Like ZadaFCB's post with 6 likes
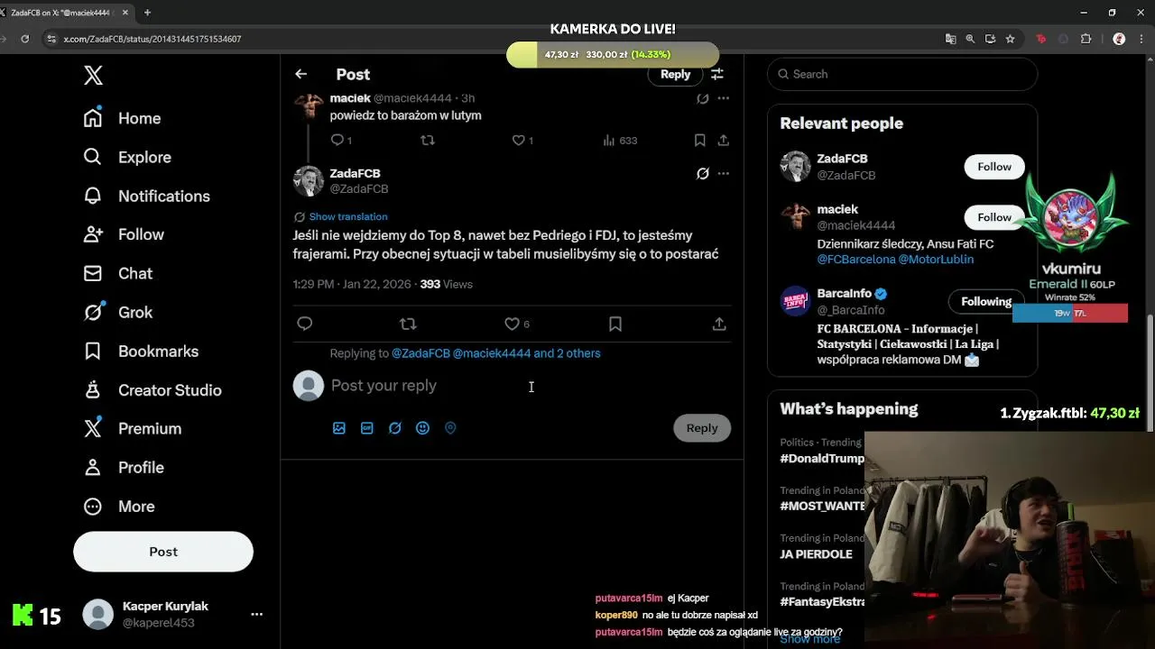 [x=512, y=324]
